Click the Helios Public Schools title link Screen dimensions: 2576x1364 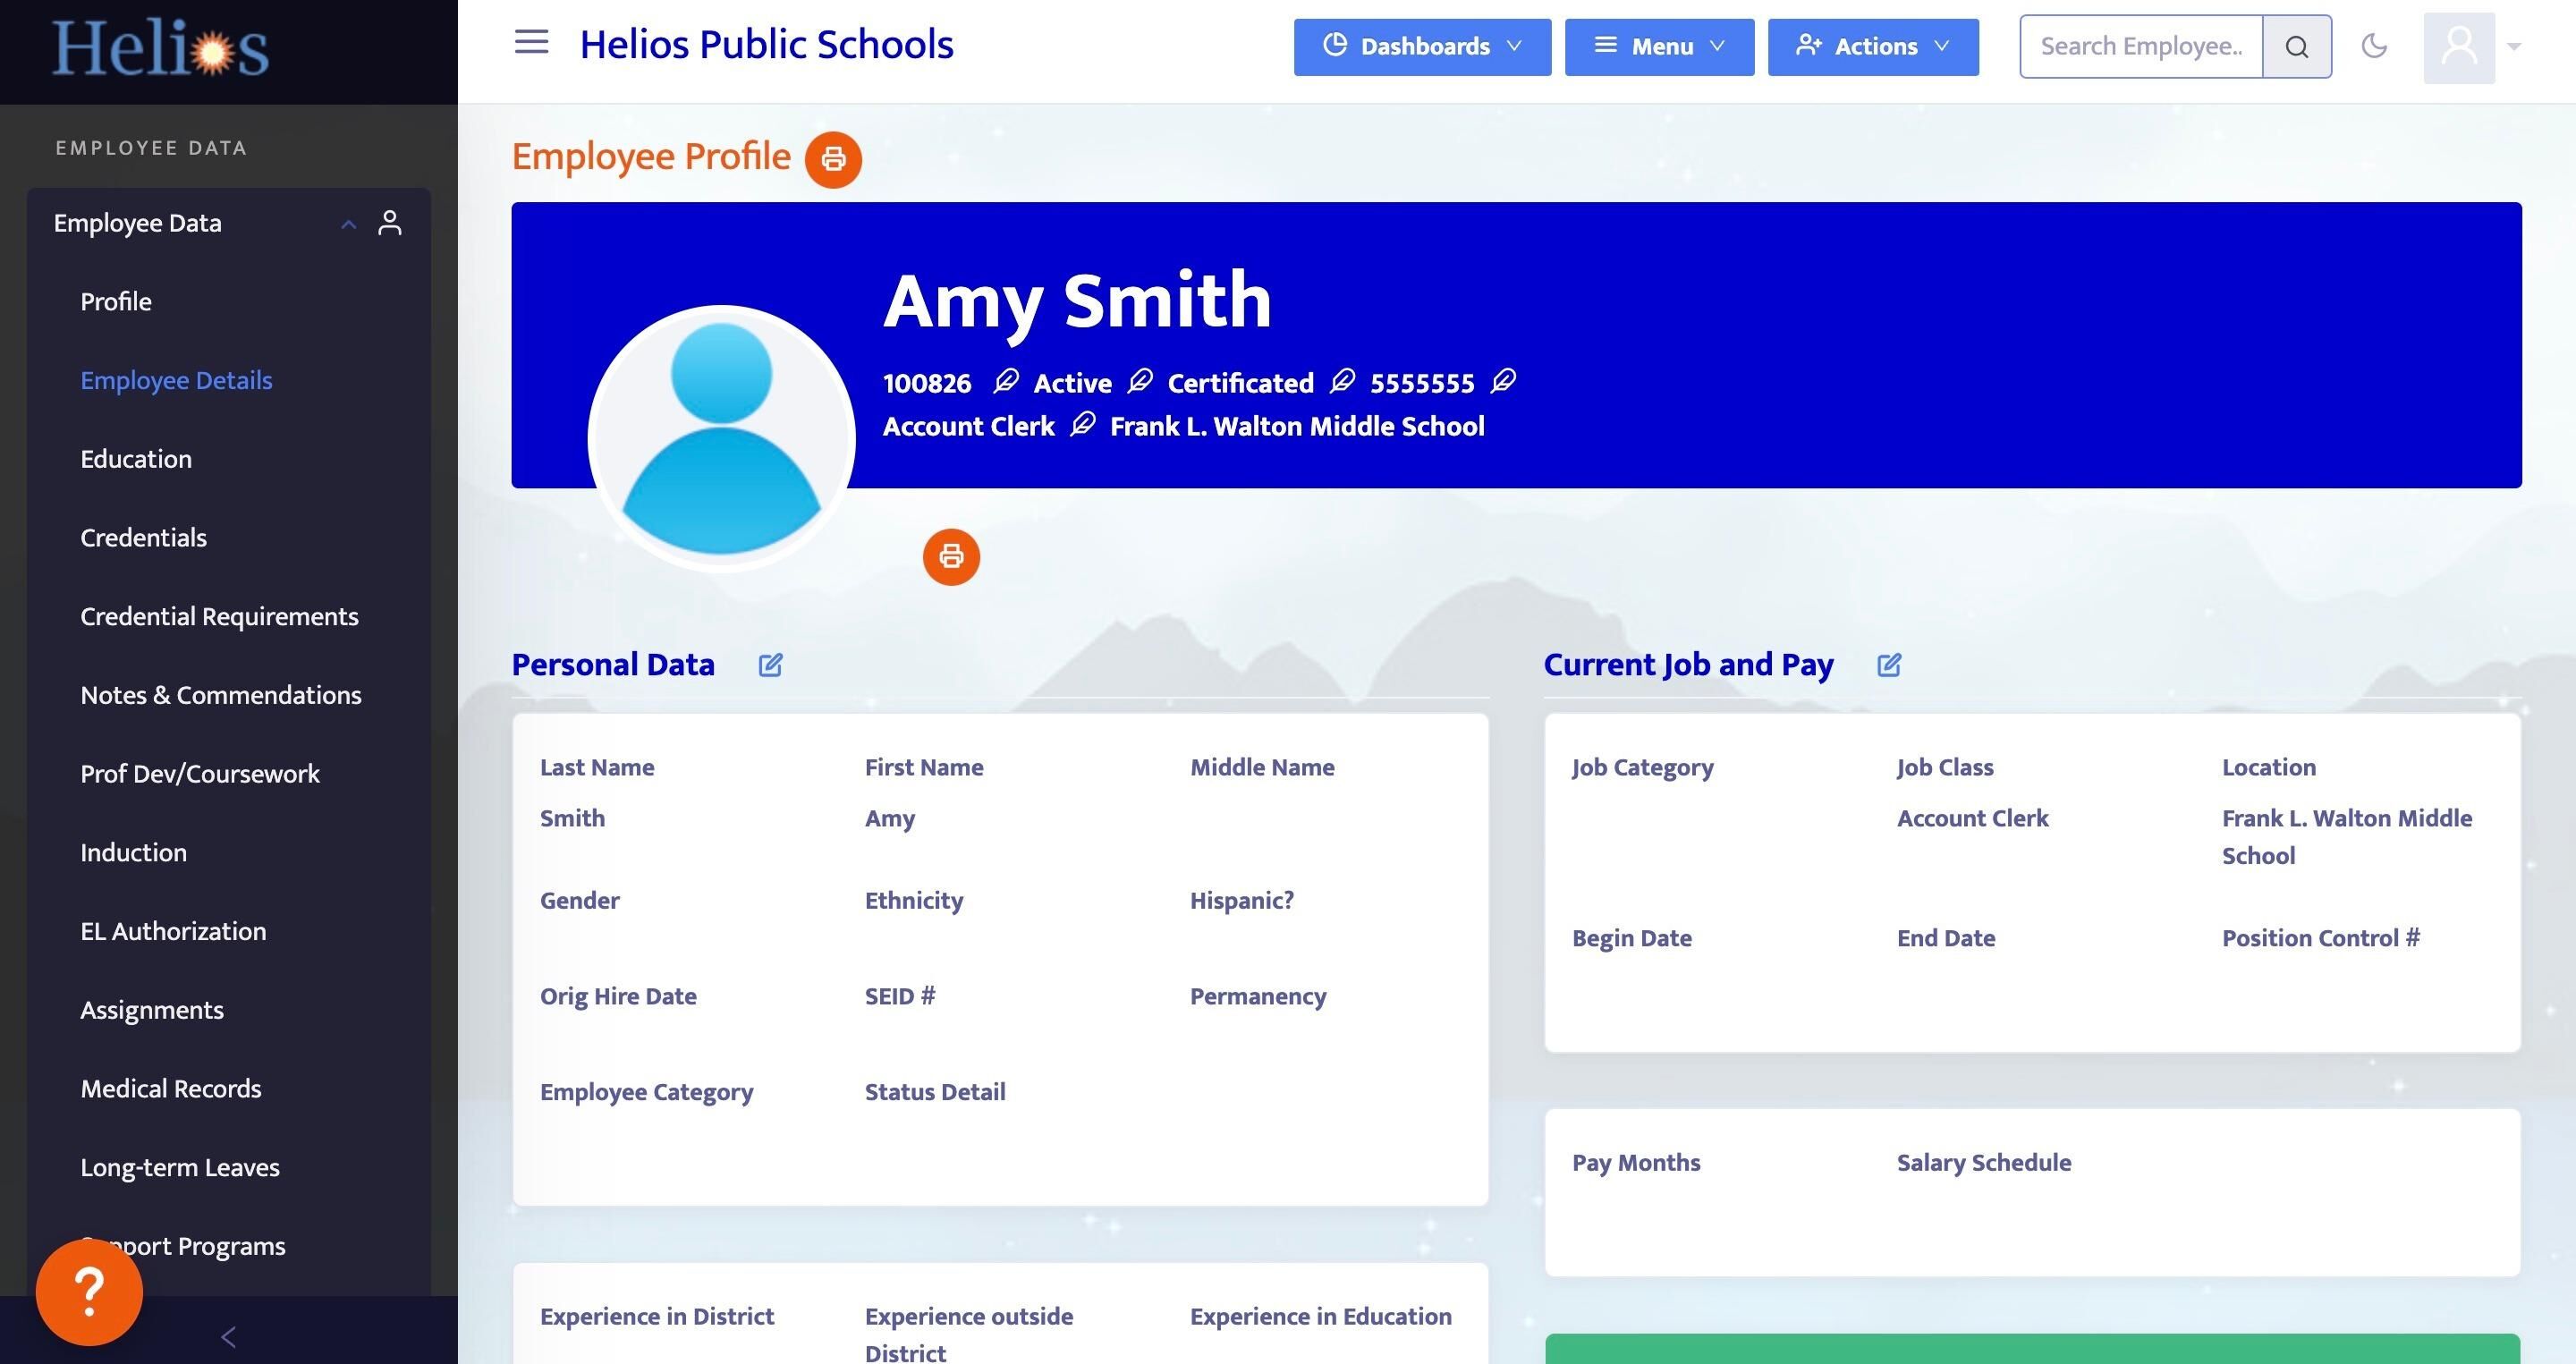(766, 45)
